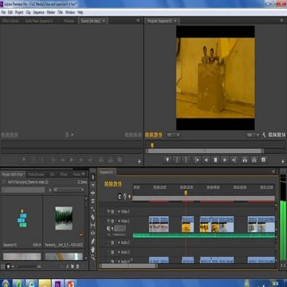Switch to the Effect Controls tab
The height and width of the screenshot is (287, 287).
click(x=10, y=22)
